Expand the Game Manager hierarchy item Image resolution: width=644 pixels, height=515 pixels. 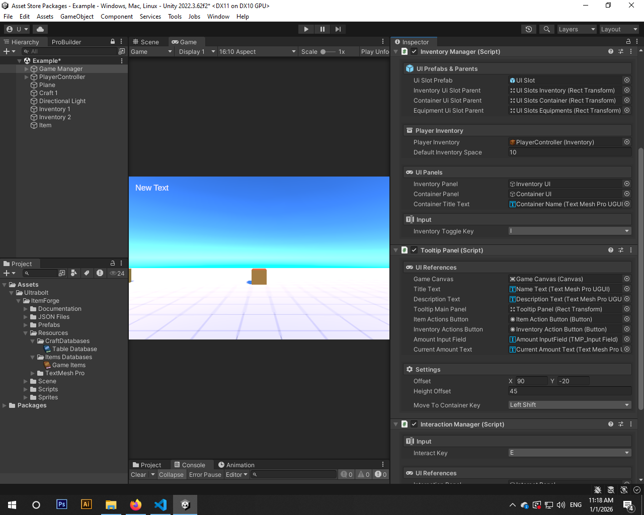pyautogui.click(x=27, y=69)
